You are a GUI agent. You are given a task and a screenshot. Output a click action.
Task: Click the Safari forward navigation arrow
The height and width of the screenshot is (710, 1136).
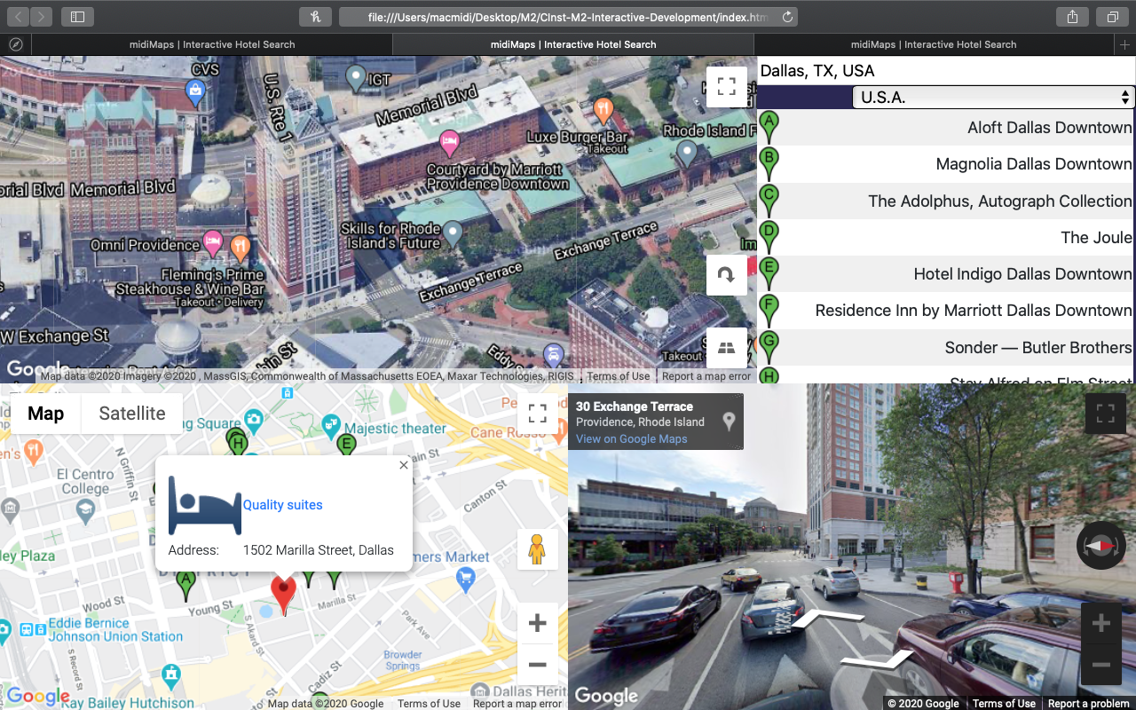click(41, 16)
